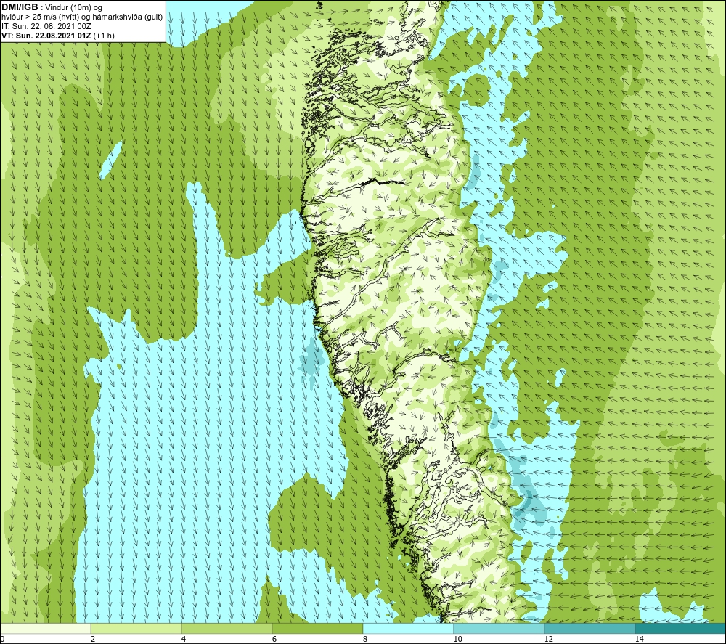Click the legend tick label "10"

457,639
